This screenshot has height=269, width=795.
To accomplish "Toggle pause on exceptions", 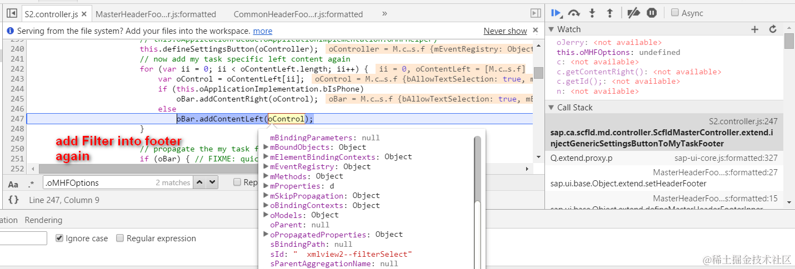I will pyautogui.click(x=652, y=13).
